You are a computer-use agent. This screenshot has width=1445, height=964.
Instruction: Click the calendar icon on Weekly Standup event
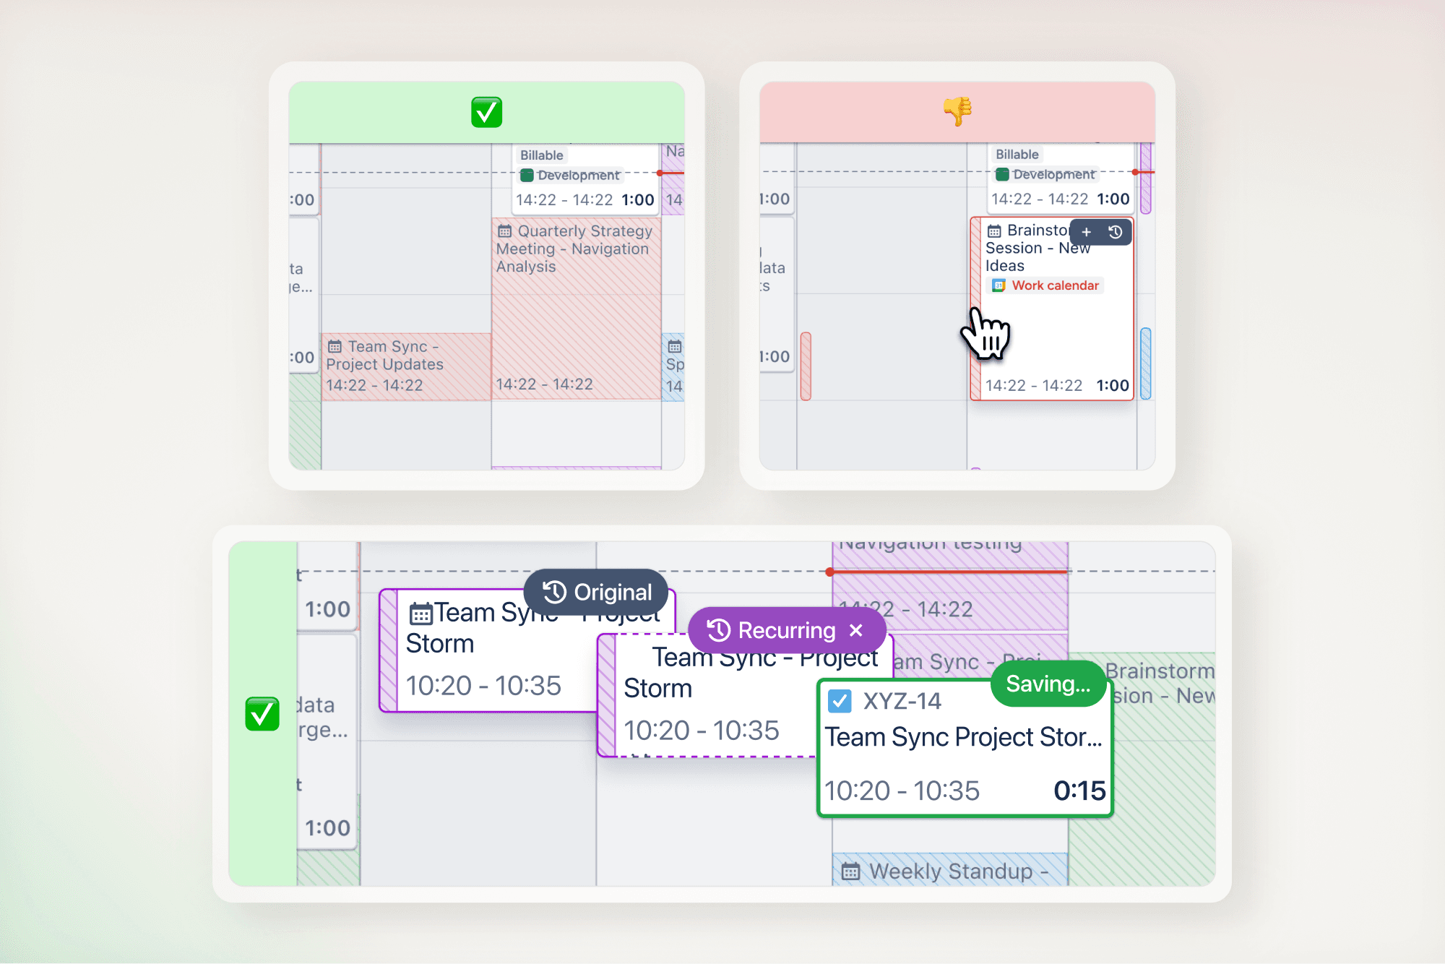click(851, 872)
